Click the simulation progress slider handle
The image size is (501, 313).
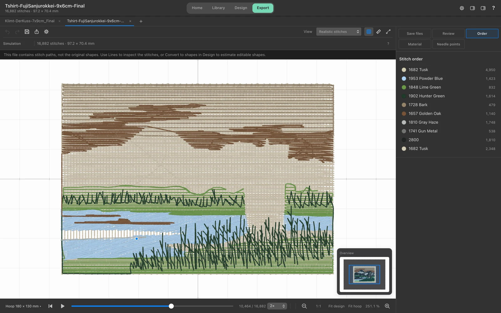click(171, 306)
